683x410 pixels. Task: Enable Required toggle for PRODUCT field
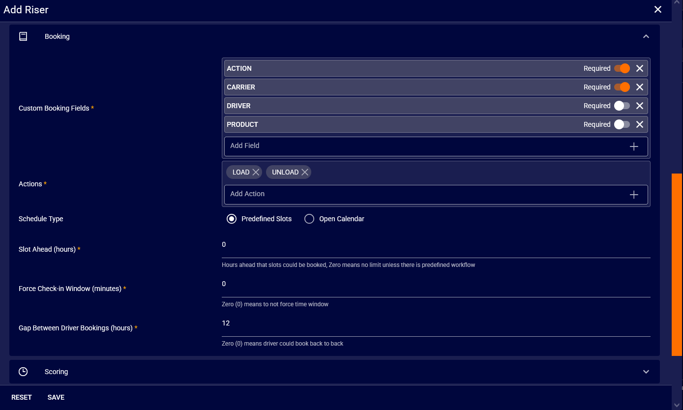tap(622, 124)
